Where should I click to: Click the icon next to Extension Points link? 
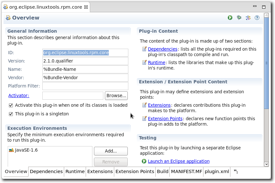pyautogui.click(x=144, y=119)
